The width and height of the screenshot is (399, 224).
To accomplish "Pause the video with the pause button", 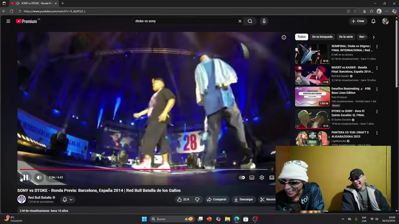I will point(26,178).
